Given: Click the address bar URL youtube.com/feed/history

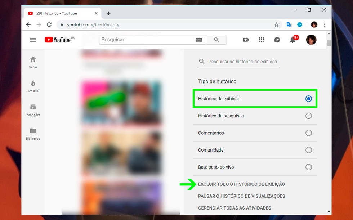Looking at the screenshot, I should 93,25.
